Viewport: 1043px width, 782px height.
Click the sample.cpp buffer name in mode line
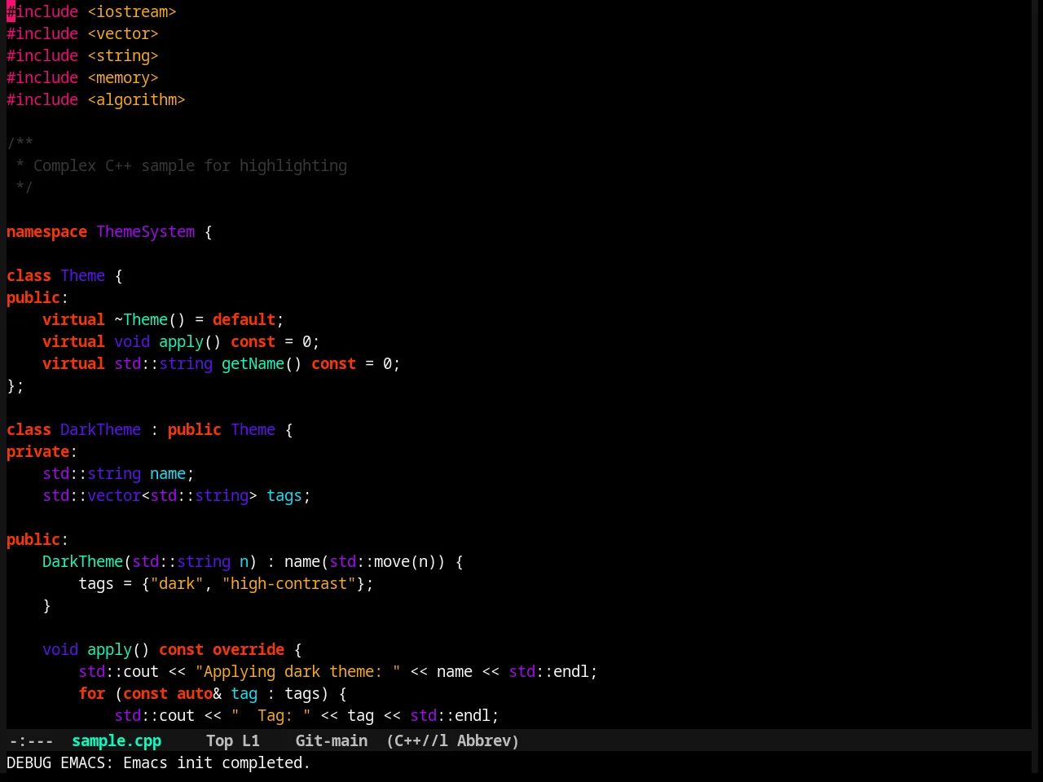click(117, 740)
